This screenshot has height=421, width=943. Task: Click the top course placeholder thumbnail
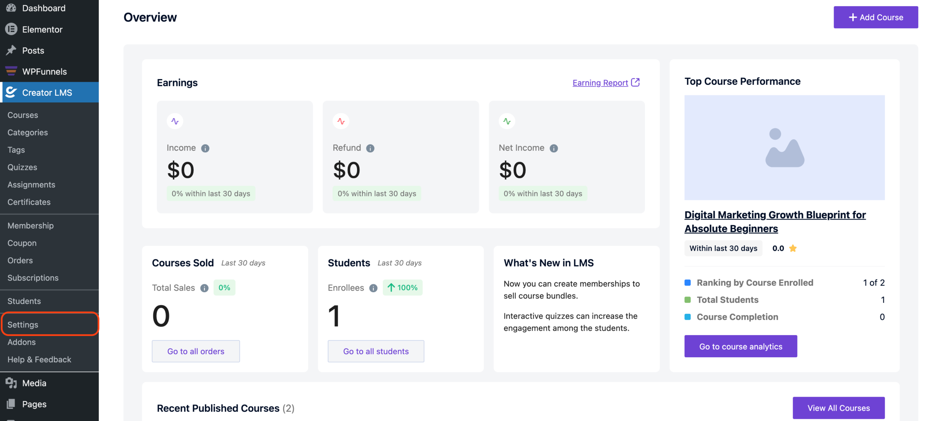(784, 148)
